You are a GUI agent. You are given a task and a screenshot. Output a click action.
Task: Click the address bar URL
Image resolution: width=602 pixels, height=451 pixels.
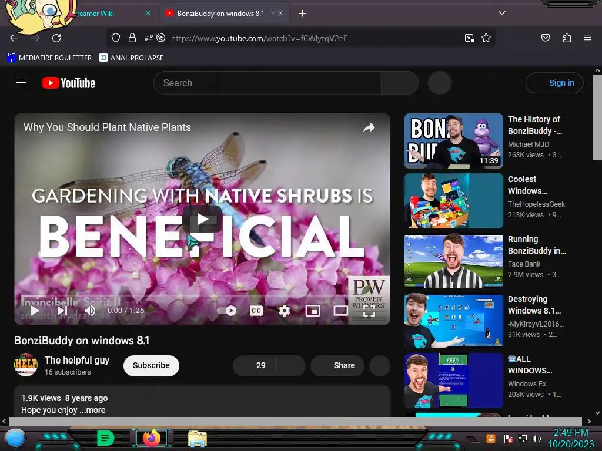pos(259,38)
